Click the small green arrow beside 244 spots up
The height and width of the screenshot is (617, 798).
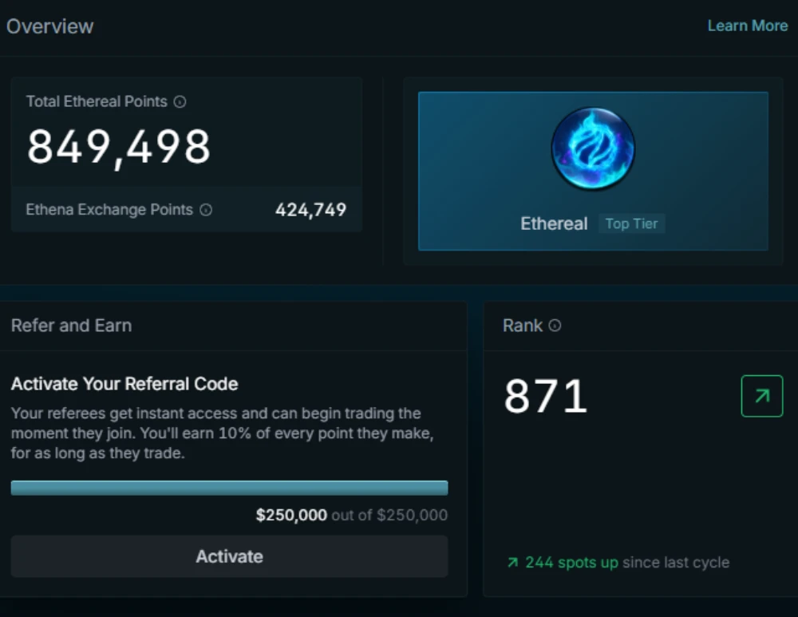point(512,563)
